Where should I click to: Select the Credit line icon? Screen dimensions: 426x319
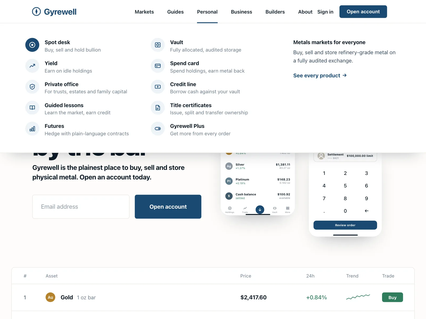coord(158,87)
